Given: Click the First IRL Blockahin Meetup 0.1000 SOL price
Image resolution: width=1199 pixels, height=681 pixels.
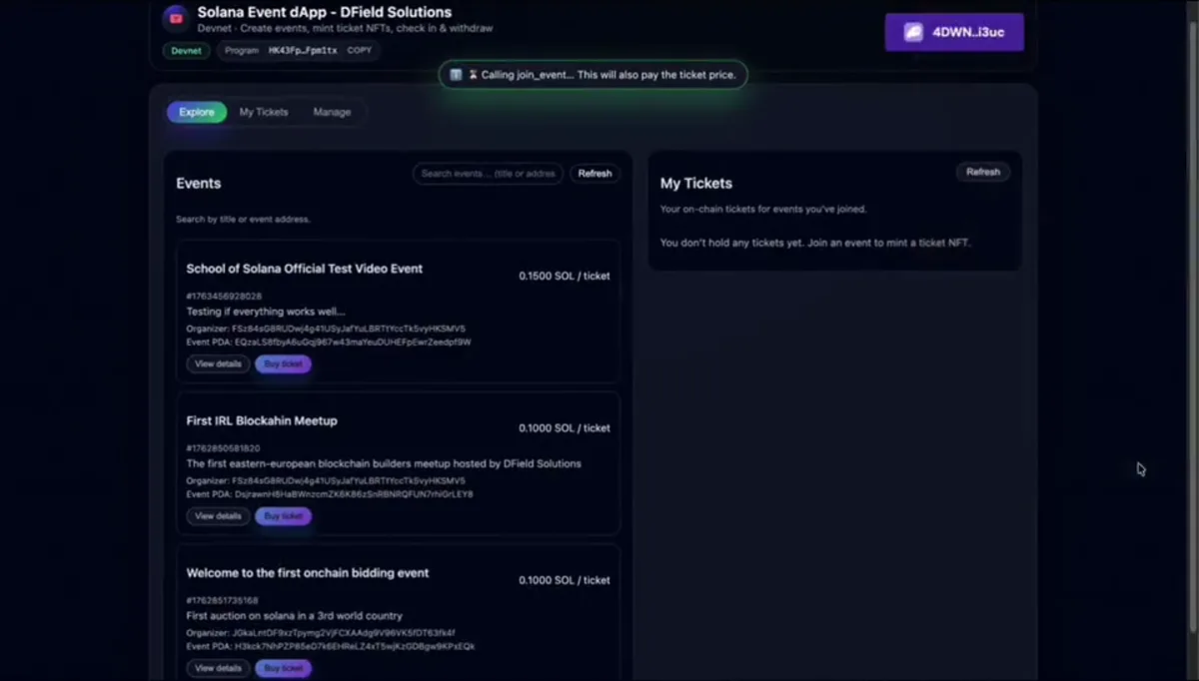Looking at the screenshot, I should coord(565,427).
